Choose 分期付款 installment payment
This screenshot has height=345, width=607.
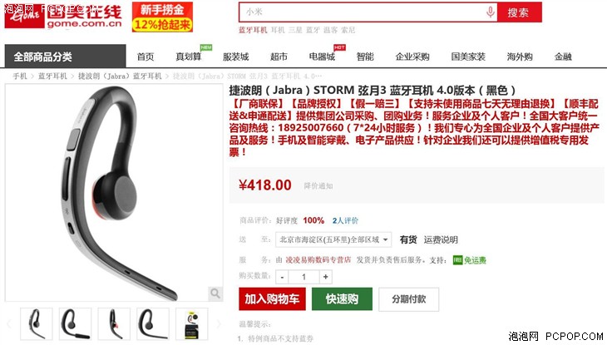coord(409,299)
